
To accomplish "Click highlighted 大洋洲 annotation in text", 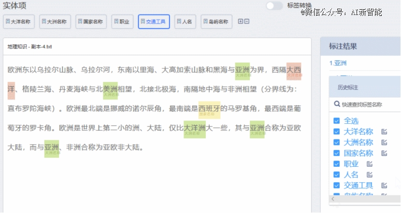I will pyautogui.click(x=195, y=129).
